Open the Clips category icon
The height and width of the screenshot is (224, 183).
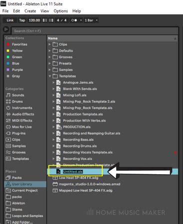[x=8, y=139]
